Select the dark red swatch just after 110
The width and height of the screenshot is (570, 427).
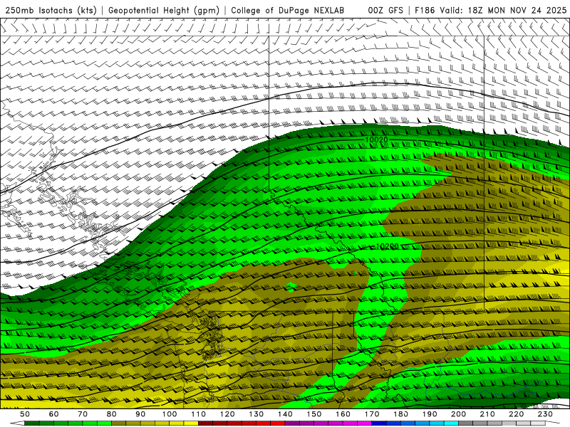(x=205, y=423)
